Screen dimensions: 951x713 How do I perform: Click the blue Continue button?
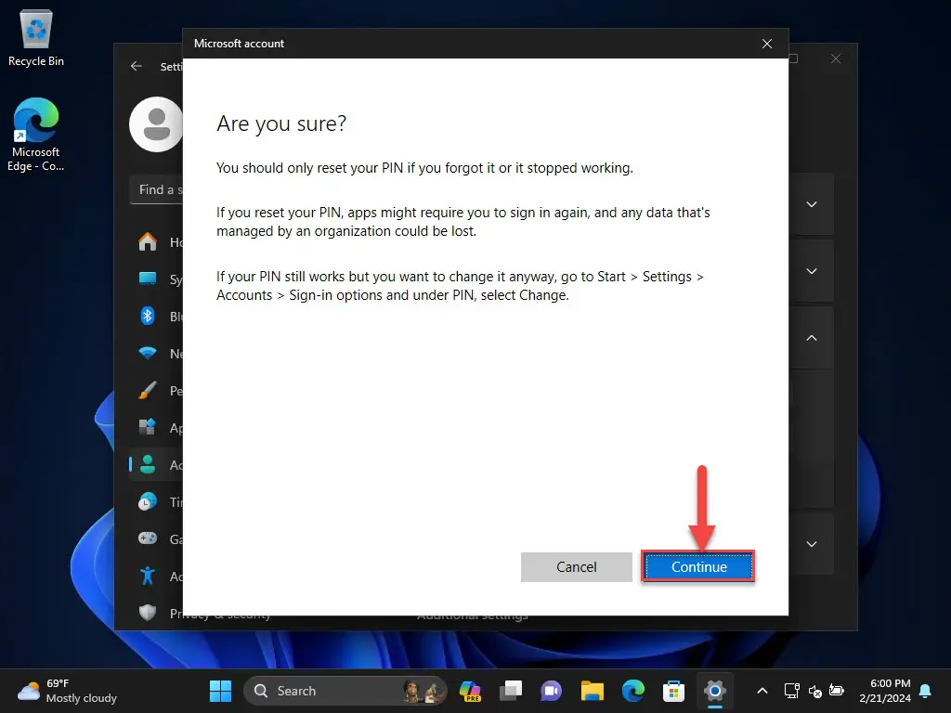698,567
